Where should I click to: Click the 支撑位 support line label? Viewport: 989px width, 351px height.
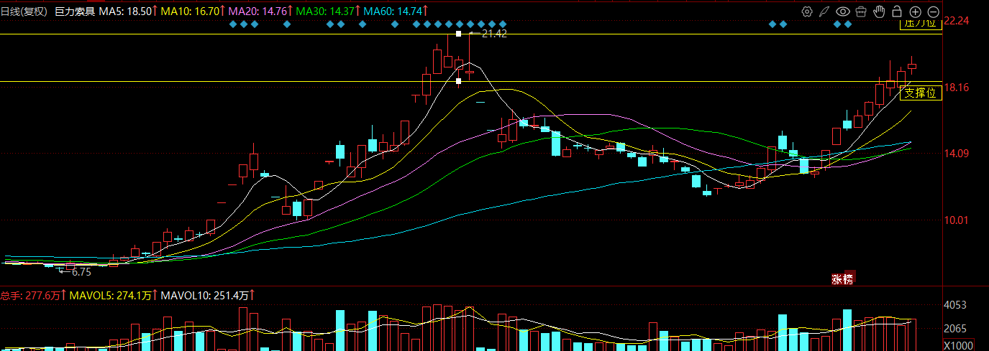coord(921,93)
